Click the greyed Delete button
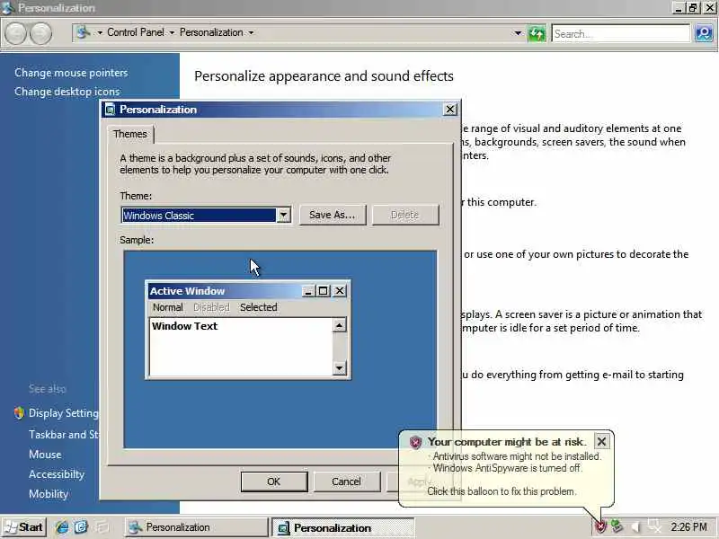Viewport: 719px width, 539px height. tap(405, 215)
